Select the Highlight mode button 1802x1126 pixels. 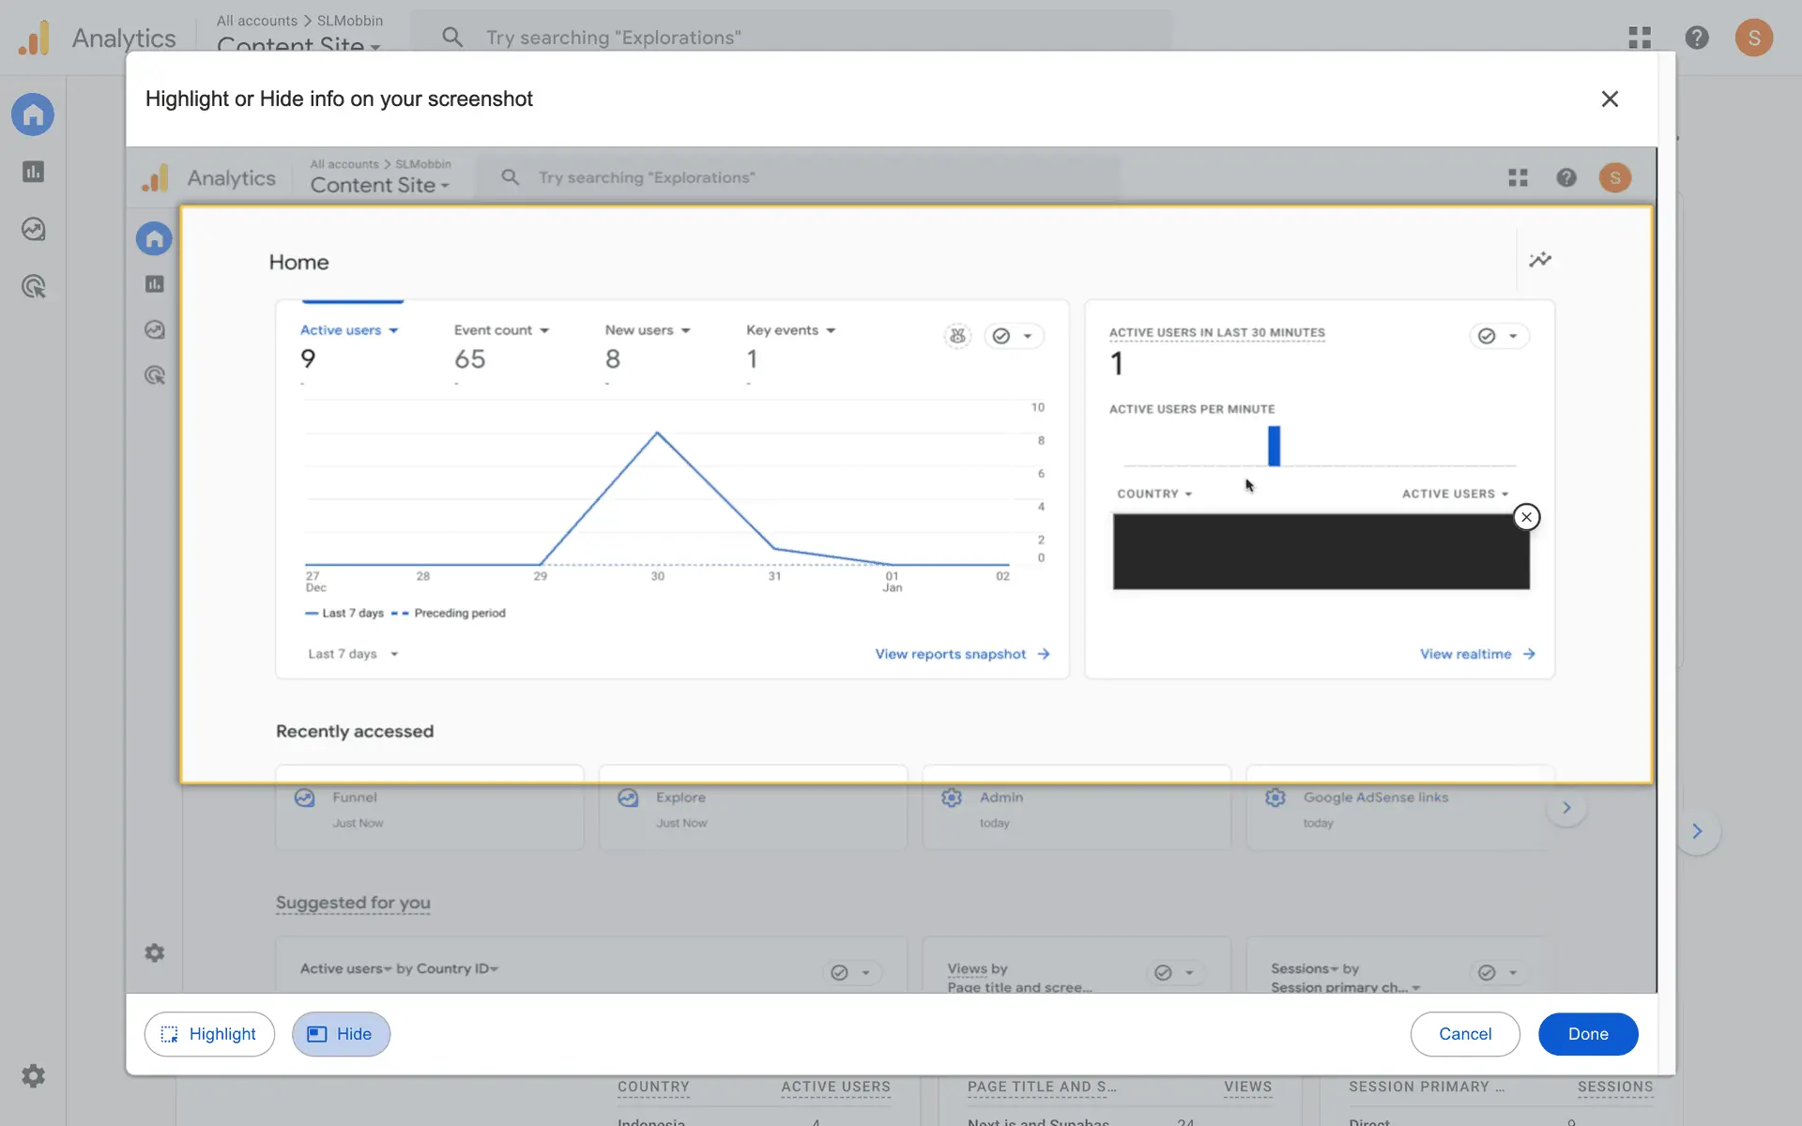tap(209, 1033)
